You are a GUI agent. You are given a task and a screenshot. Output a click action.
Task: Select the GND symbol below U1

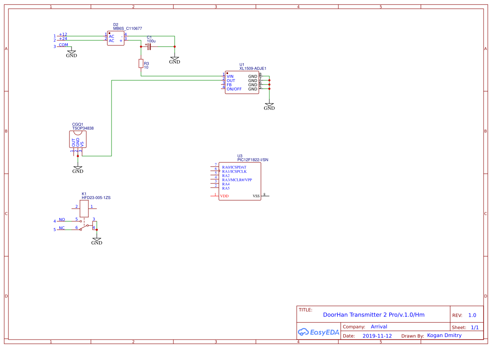tap(269, 105)
